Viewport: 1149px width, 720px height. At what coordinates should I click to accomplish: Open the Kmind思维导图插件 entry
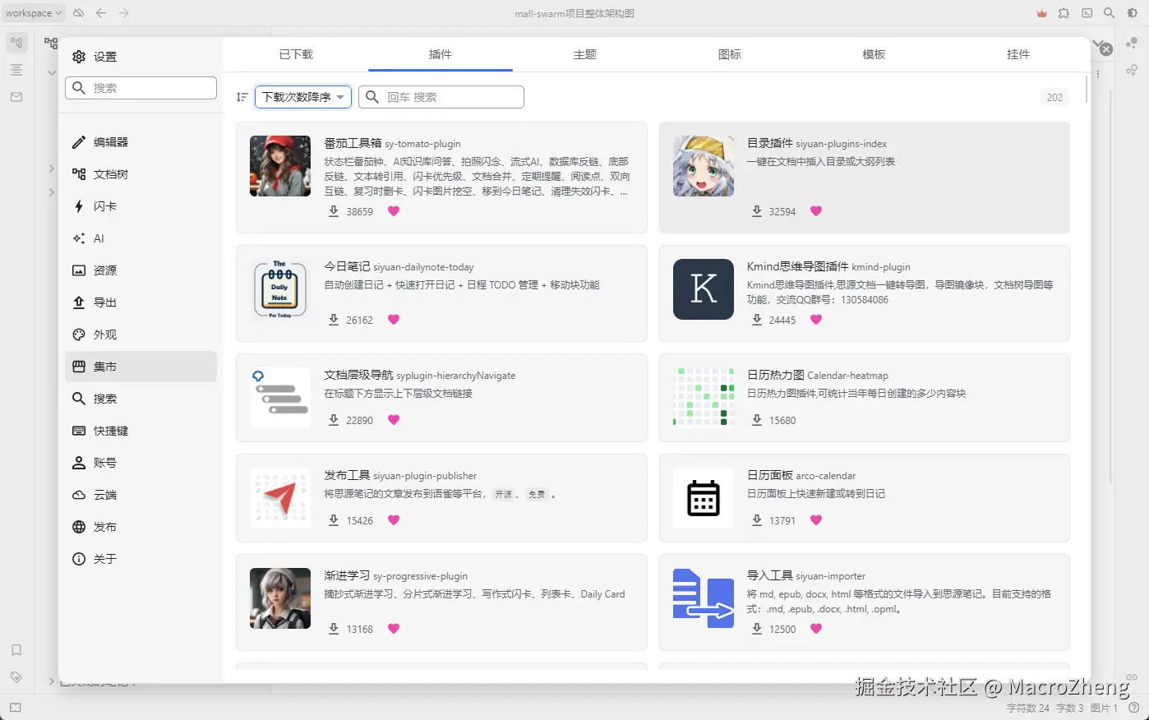click(x=864, y=293)
